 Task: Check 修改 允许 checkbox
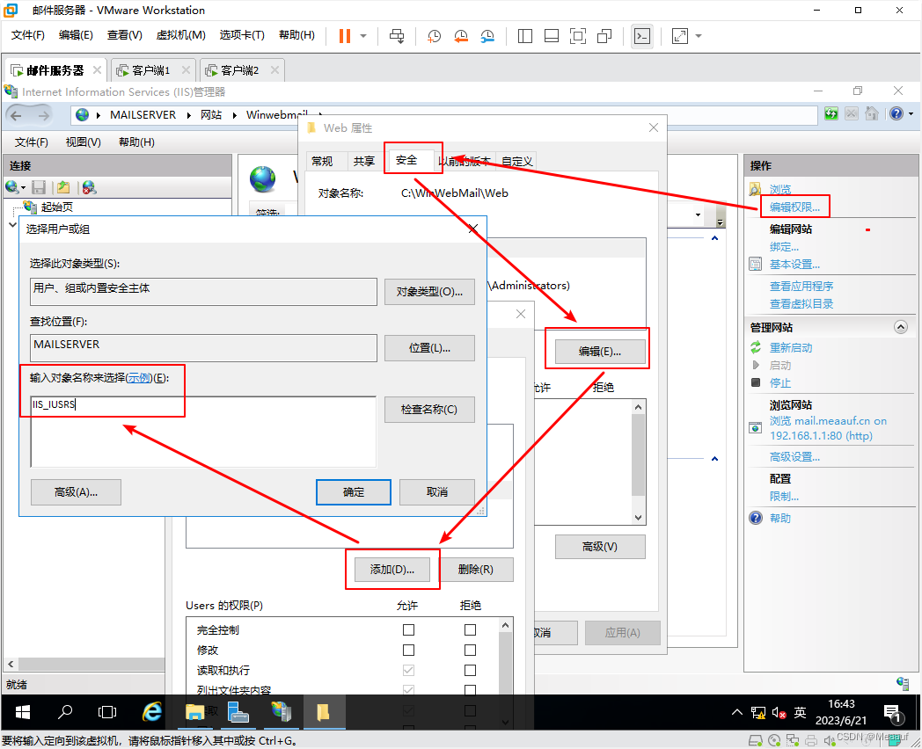pos(409,650)
